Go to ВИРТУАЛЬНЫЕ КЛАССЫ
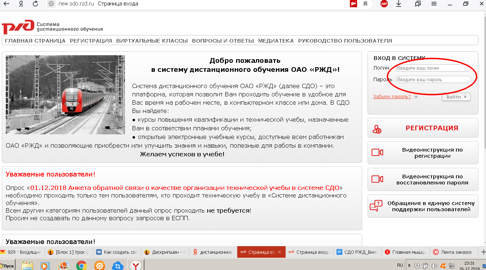 (152, 41)
